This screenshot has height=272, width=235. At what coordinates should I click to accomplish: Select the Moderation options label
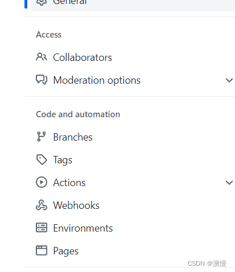pyautogui.click(x=97, y=80)
